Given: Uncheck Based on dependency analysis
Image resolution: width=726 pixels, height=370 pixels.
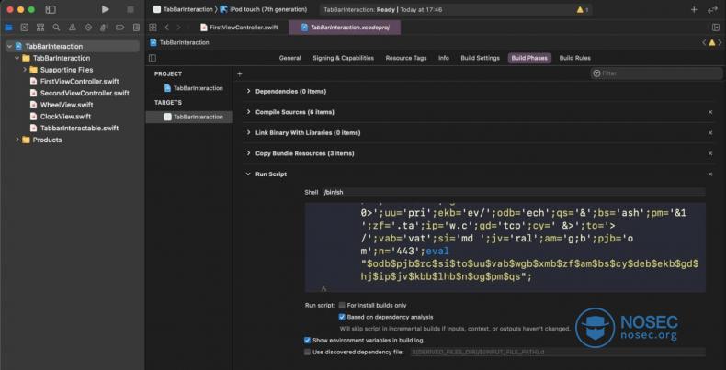Looking at the screenshot, I should pos(343,317).
